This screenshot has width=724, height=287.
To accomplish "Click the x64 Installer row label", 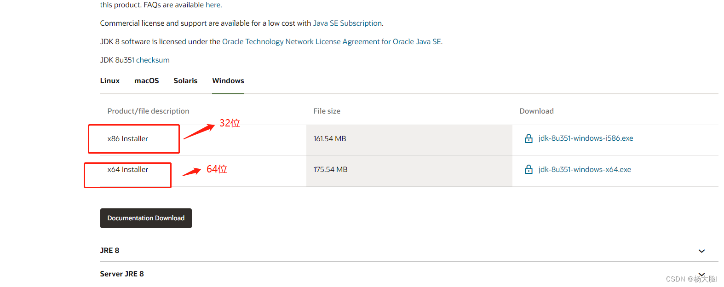I will pos(127,170).
